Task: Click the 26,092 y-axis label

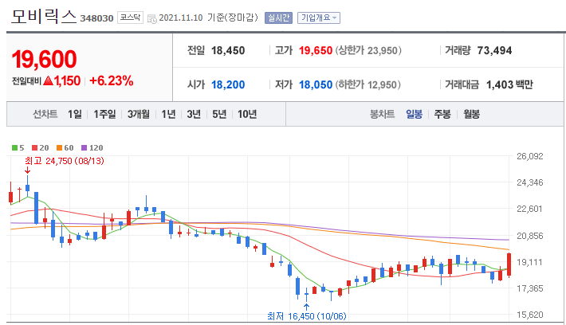Action: pos(529,156)
